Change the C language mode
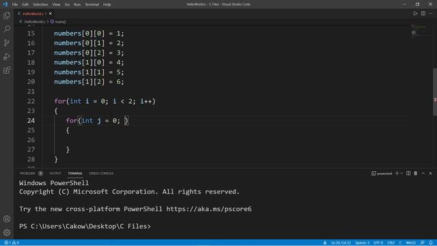This screenshot has height=246, width=437. click(x=400, y=243)
